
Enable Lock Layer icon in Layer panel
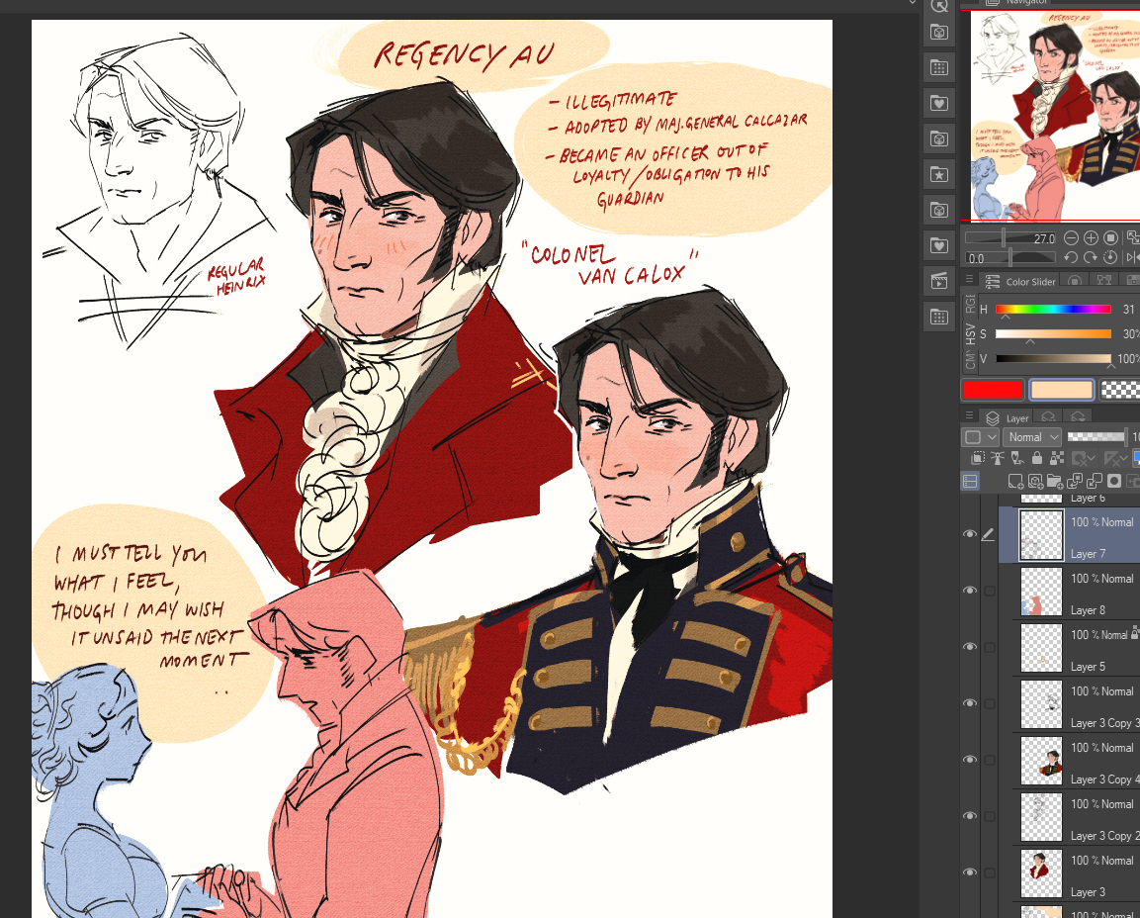pyautogui.click(x=1037, y=458)
